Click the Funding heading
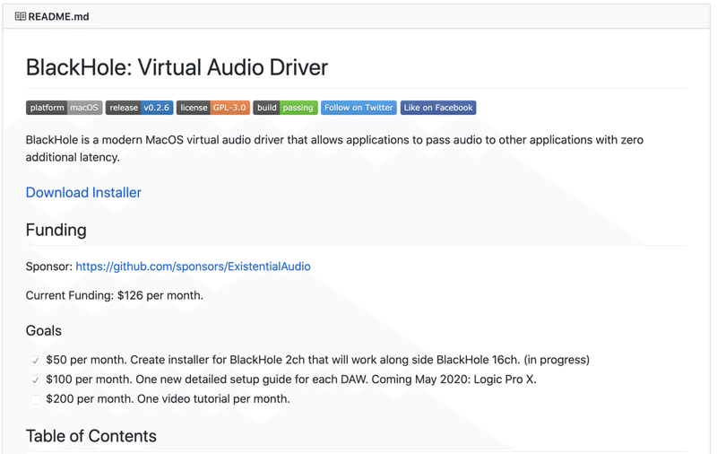Image resolution: width=717 pixels, height=454 pixels. click(56, 230)
